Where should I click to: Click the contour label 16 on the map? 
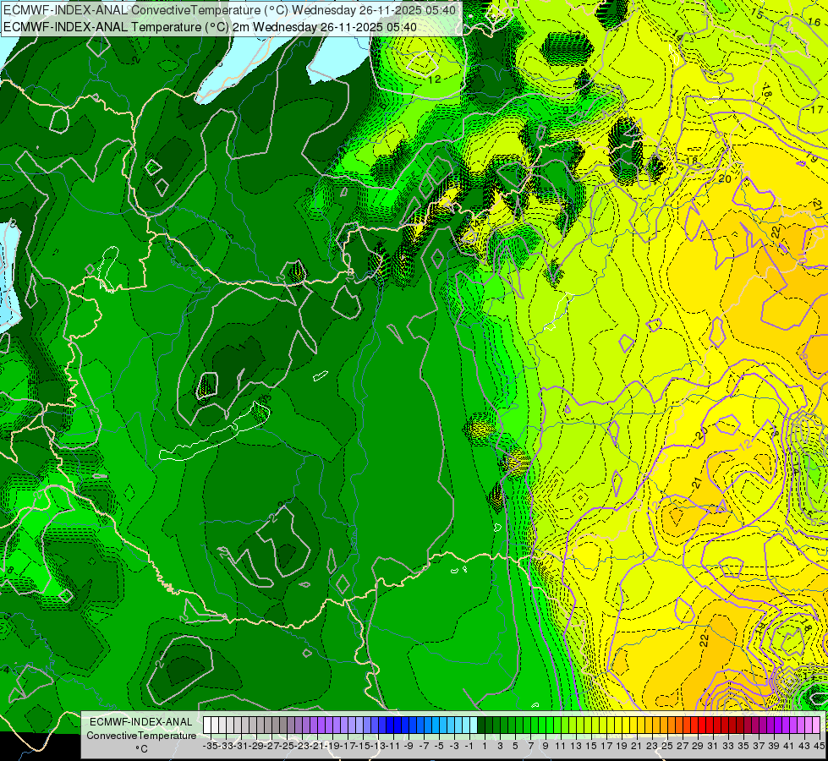tap(814, 21)
